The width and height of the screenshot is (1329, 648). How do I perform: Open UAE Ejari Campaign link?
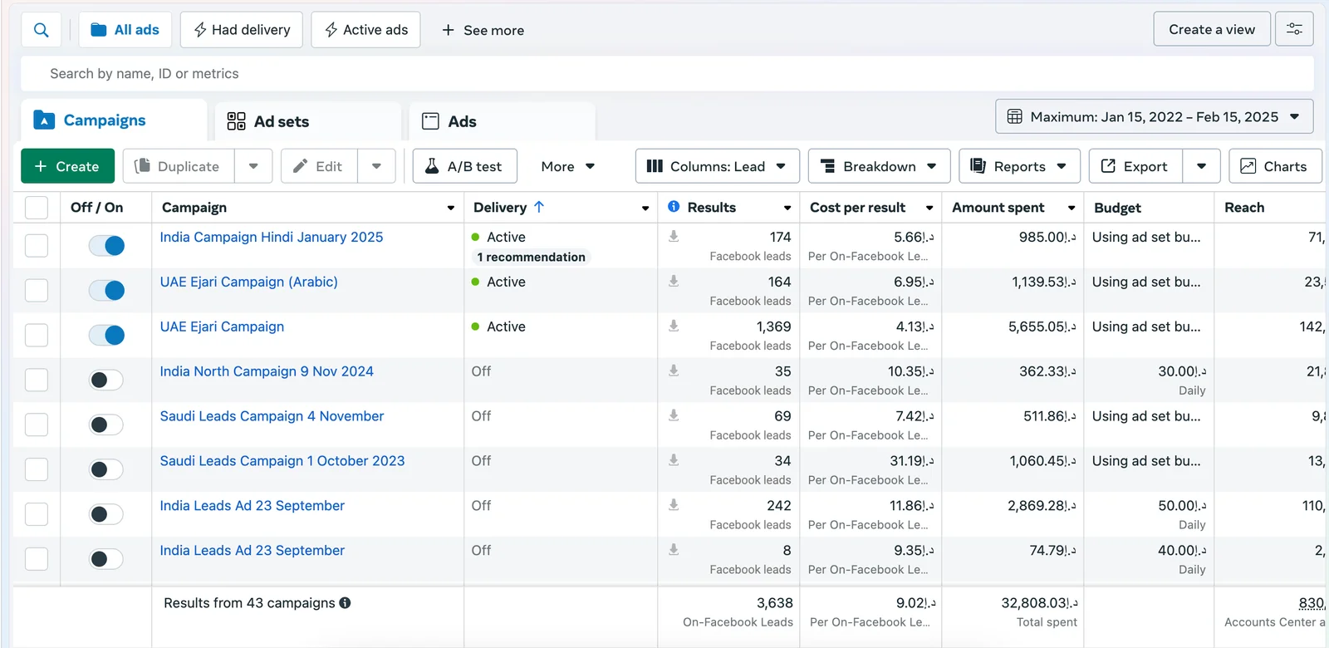pos(222,326)
